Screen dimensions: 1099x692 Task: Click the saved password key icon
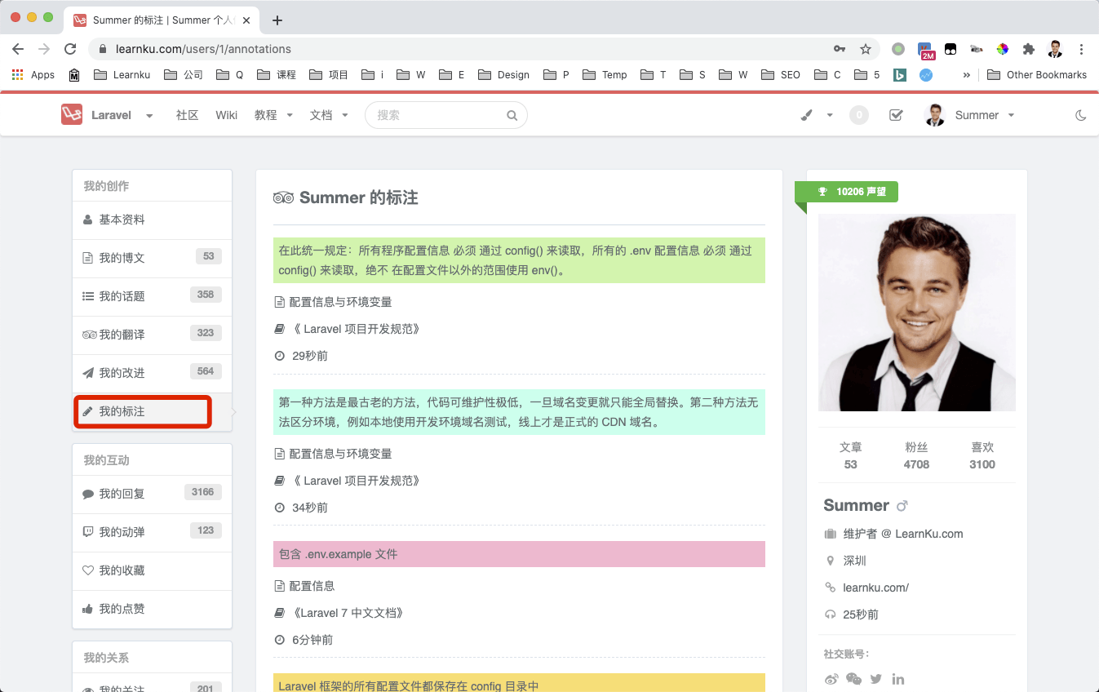point(840,49)
